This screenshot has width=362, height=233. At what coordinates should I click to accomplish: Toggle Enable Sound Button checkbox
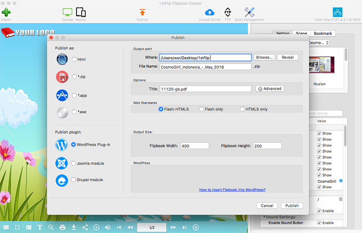click(x=319, y=223)
